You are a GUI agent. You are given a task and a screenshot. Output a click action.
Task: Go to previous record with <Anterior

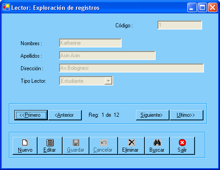click(x=65, y=115)
